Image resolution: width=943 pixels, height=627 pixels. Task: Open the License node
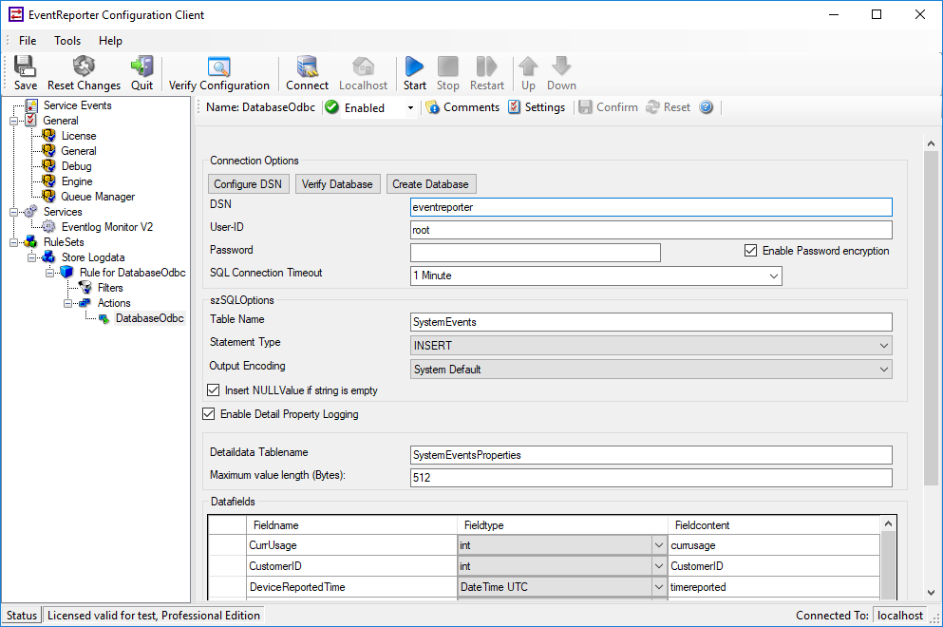(79, 136)
